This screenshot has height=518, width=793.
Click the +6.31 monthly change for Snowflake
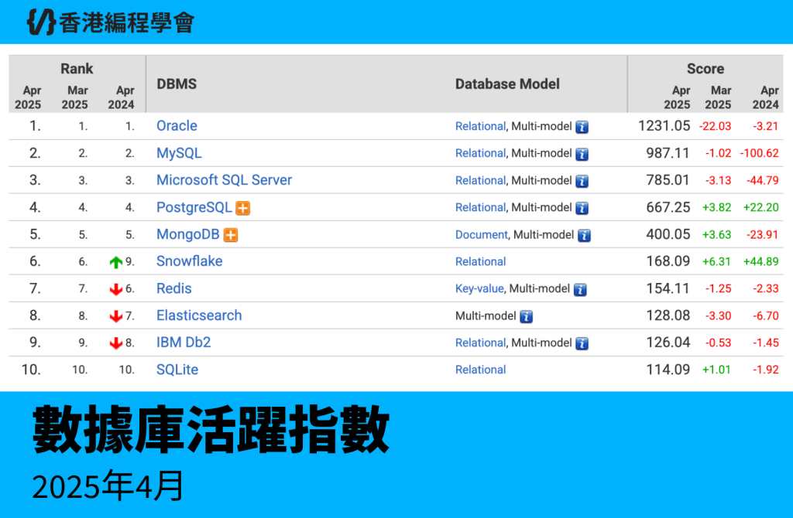pyautogui.click(x=716, y=261)
